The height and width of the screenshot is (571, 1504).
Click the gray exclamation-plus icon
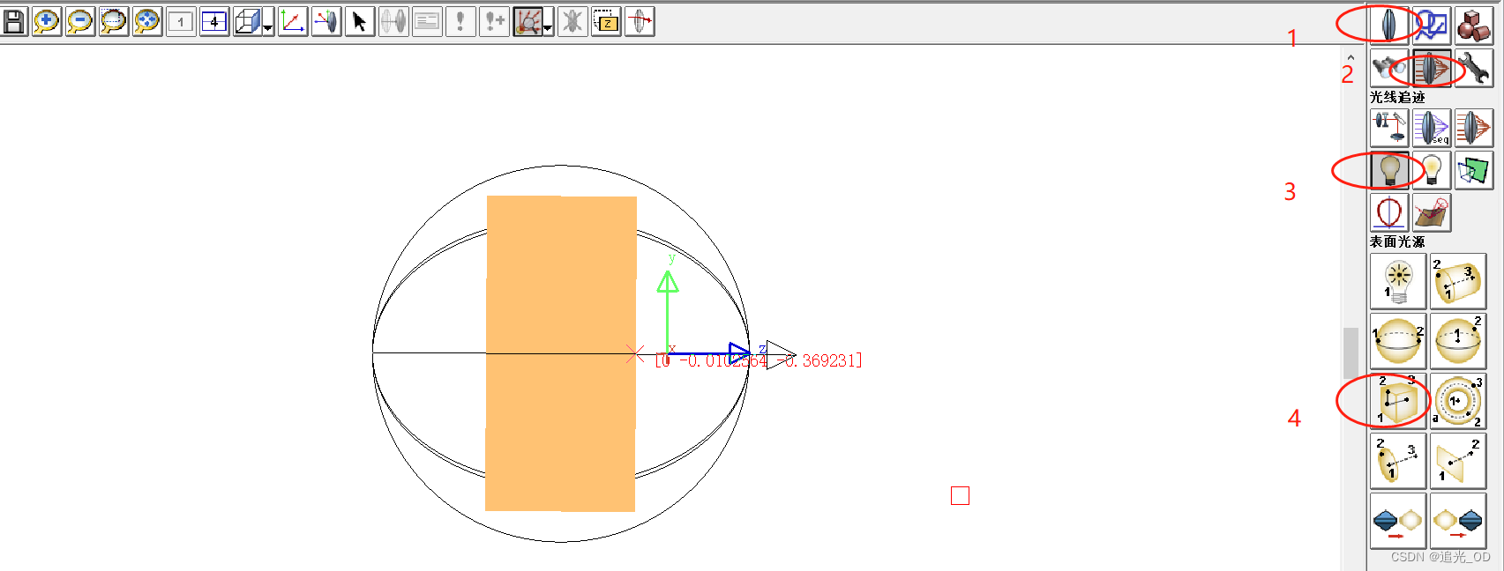(x=494, y=21)
